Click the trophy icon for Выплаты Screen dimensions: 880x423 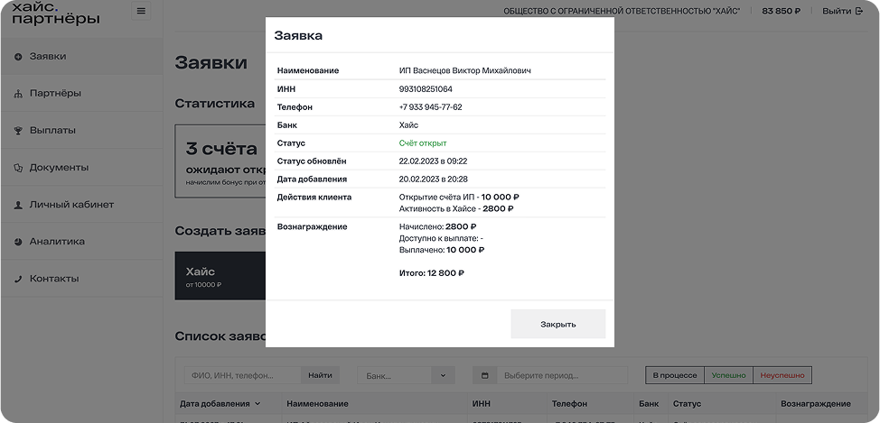(18, 131)
